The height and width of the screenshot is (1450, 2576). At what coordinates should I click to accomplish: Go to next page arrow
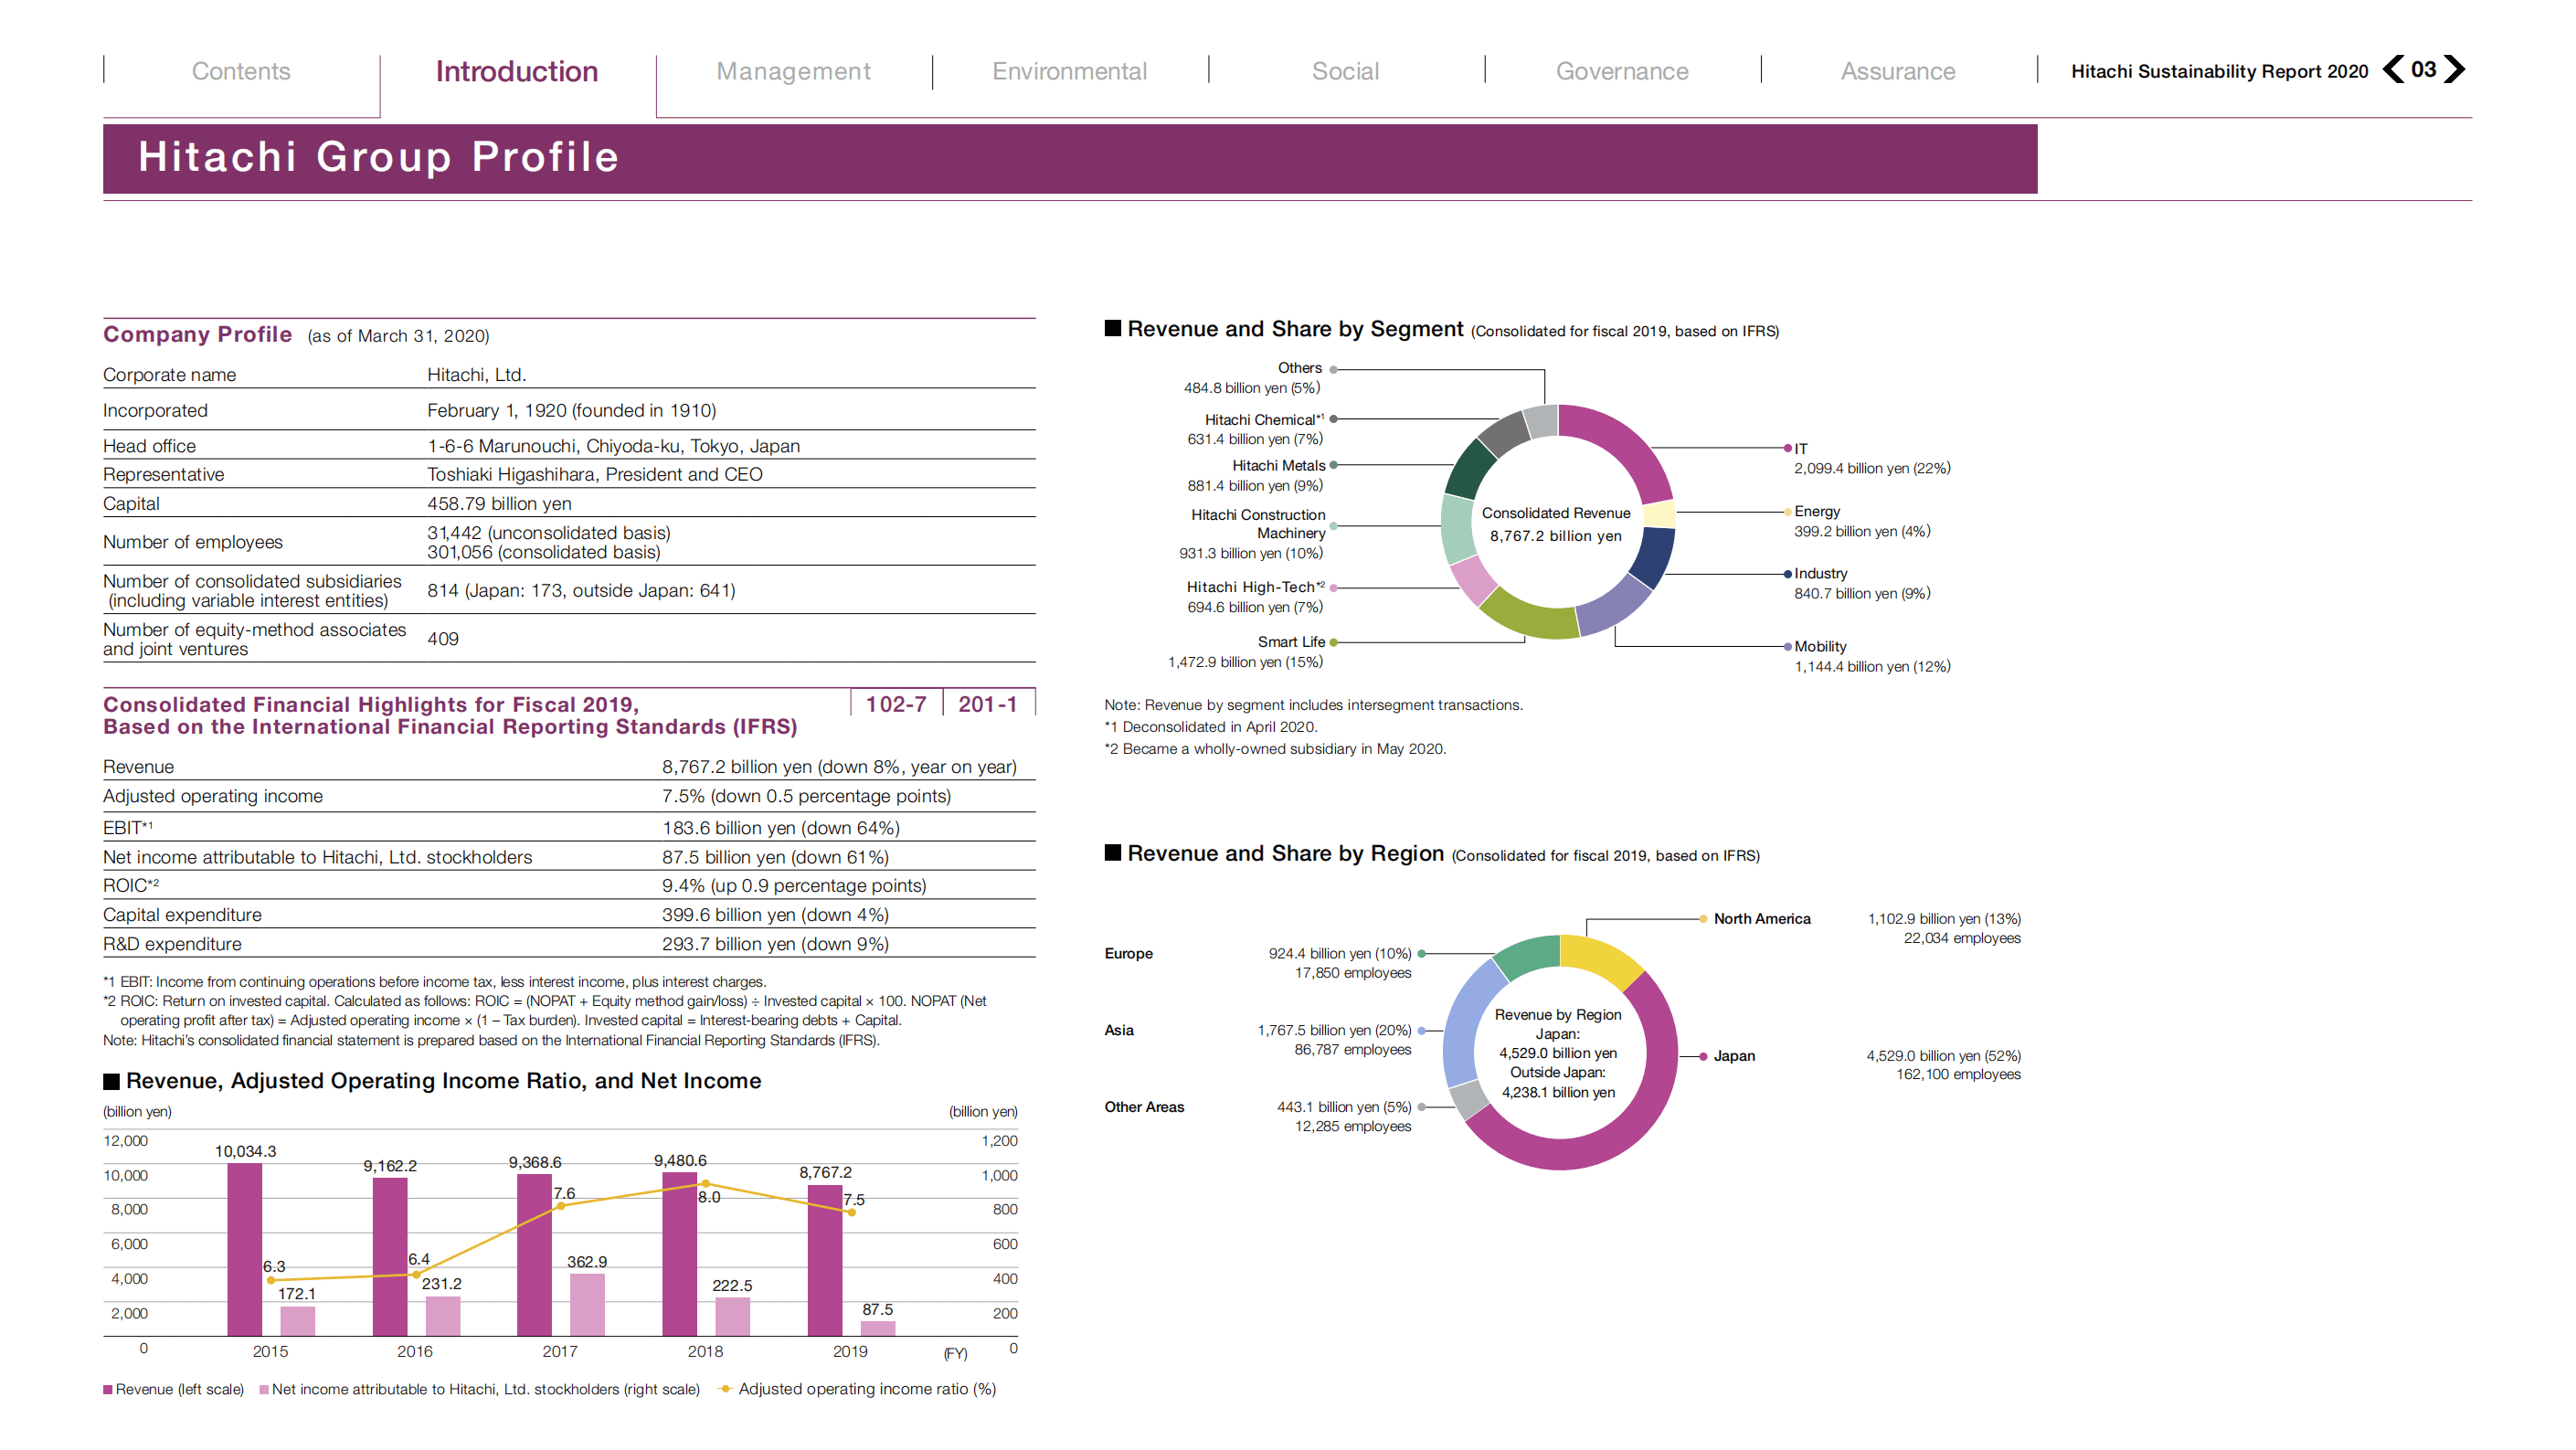pyautogui.click(x=2454, y=69)
